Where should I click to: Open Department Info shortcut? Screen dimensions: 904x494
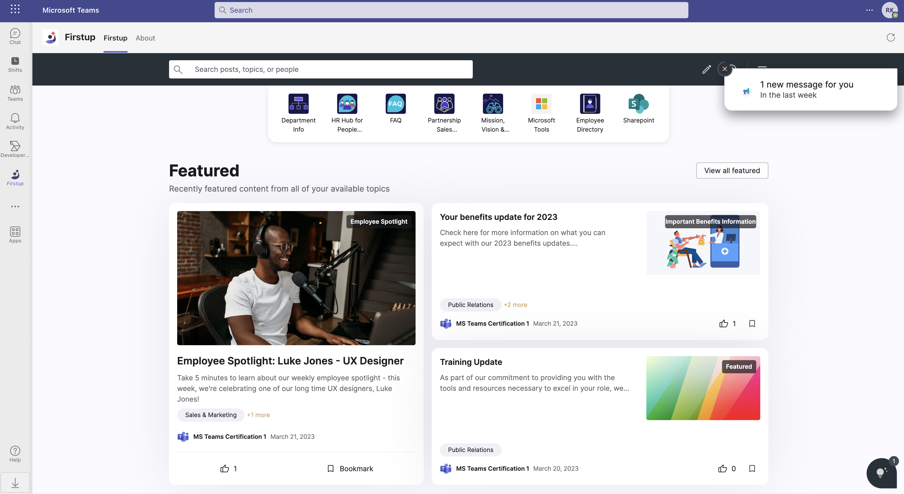[x=298, y=113]
